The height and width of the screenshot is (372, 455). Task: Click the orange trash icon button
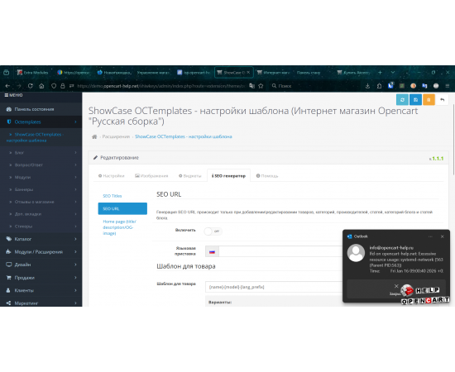[429, 100]
